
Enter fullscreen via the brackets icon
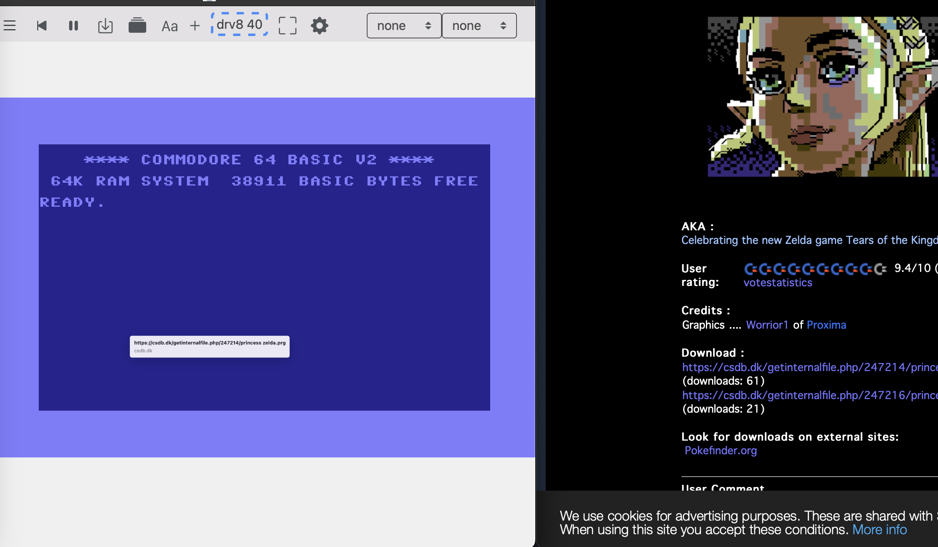(287, 26)
